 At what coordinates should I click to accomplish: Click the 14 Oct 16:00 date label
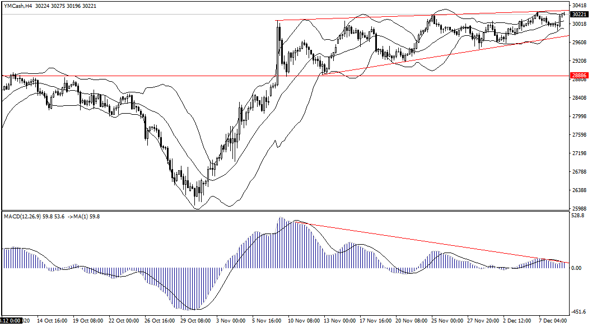tap(52, 321)
